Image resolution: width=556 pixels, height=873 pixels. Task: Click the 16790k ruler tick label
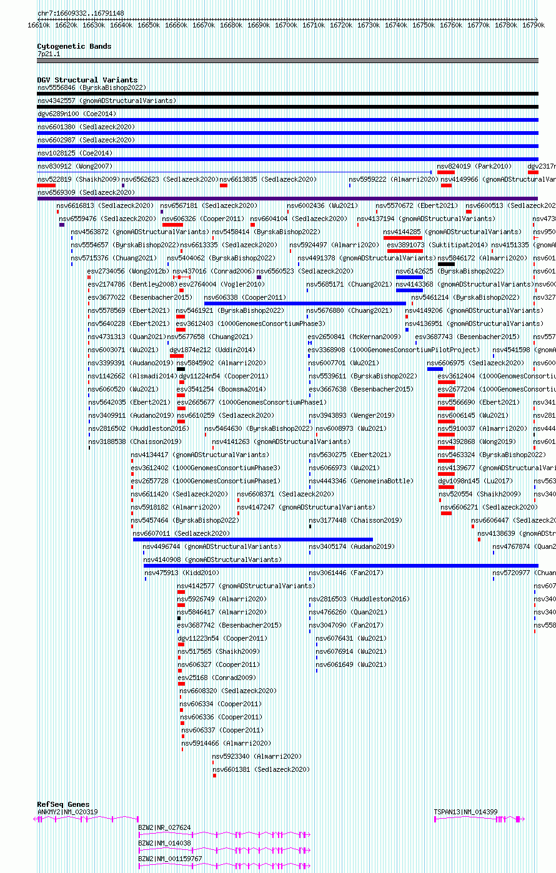(534, 25)
